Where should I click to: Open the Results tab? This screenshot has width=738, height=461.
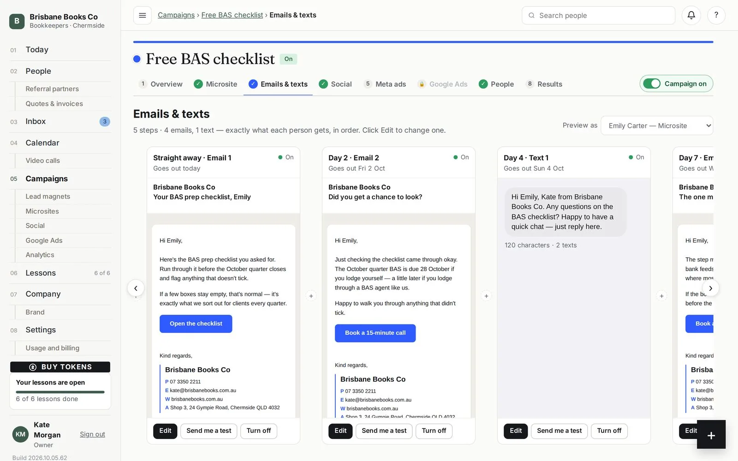coord(544,84)
